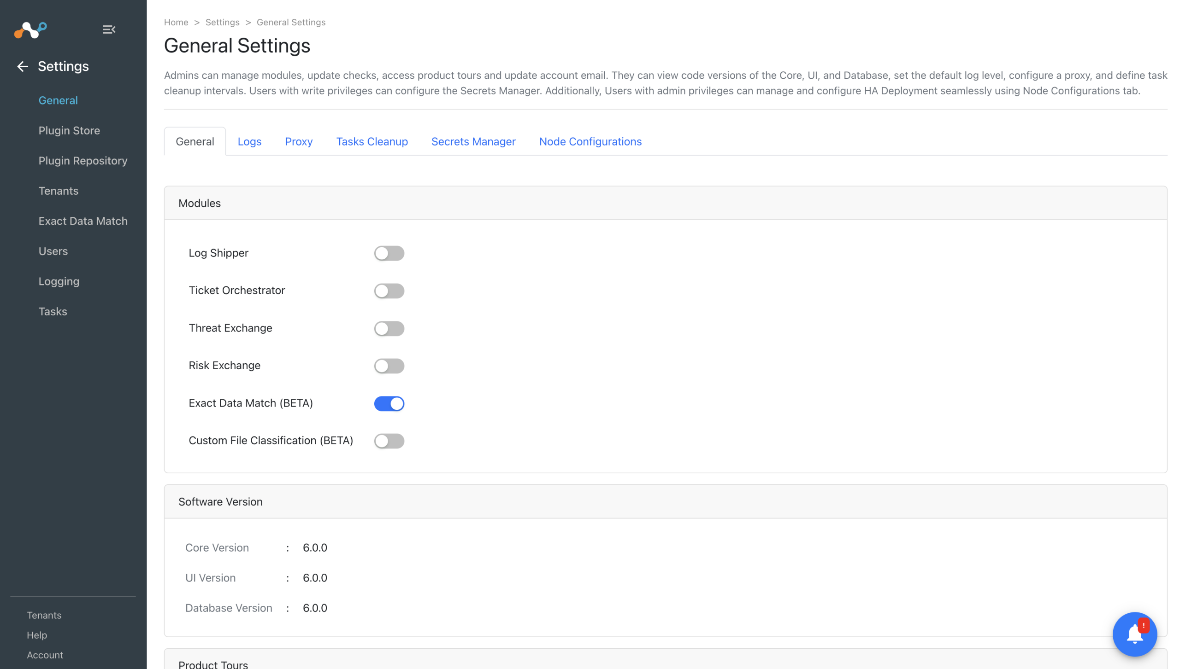
Task: Open Plugin Store in the sidebar
Action: (69, 131)
